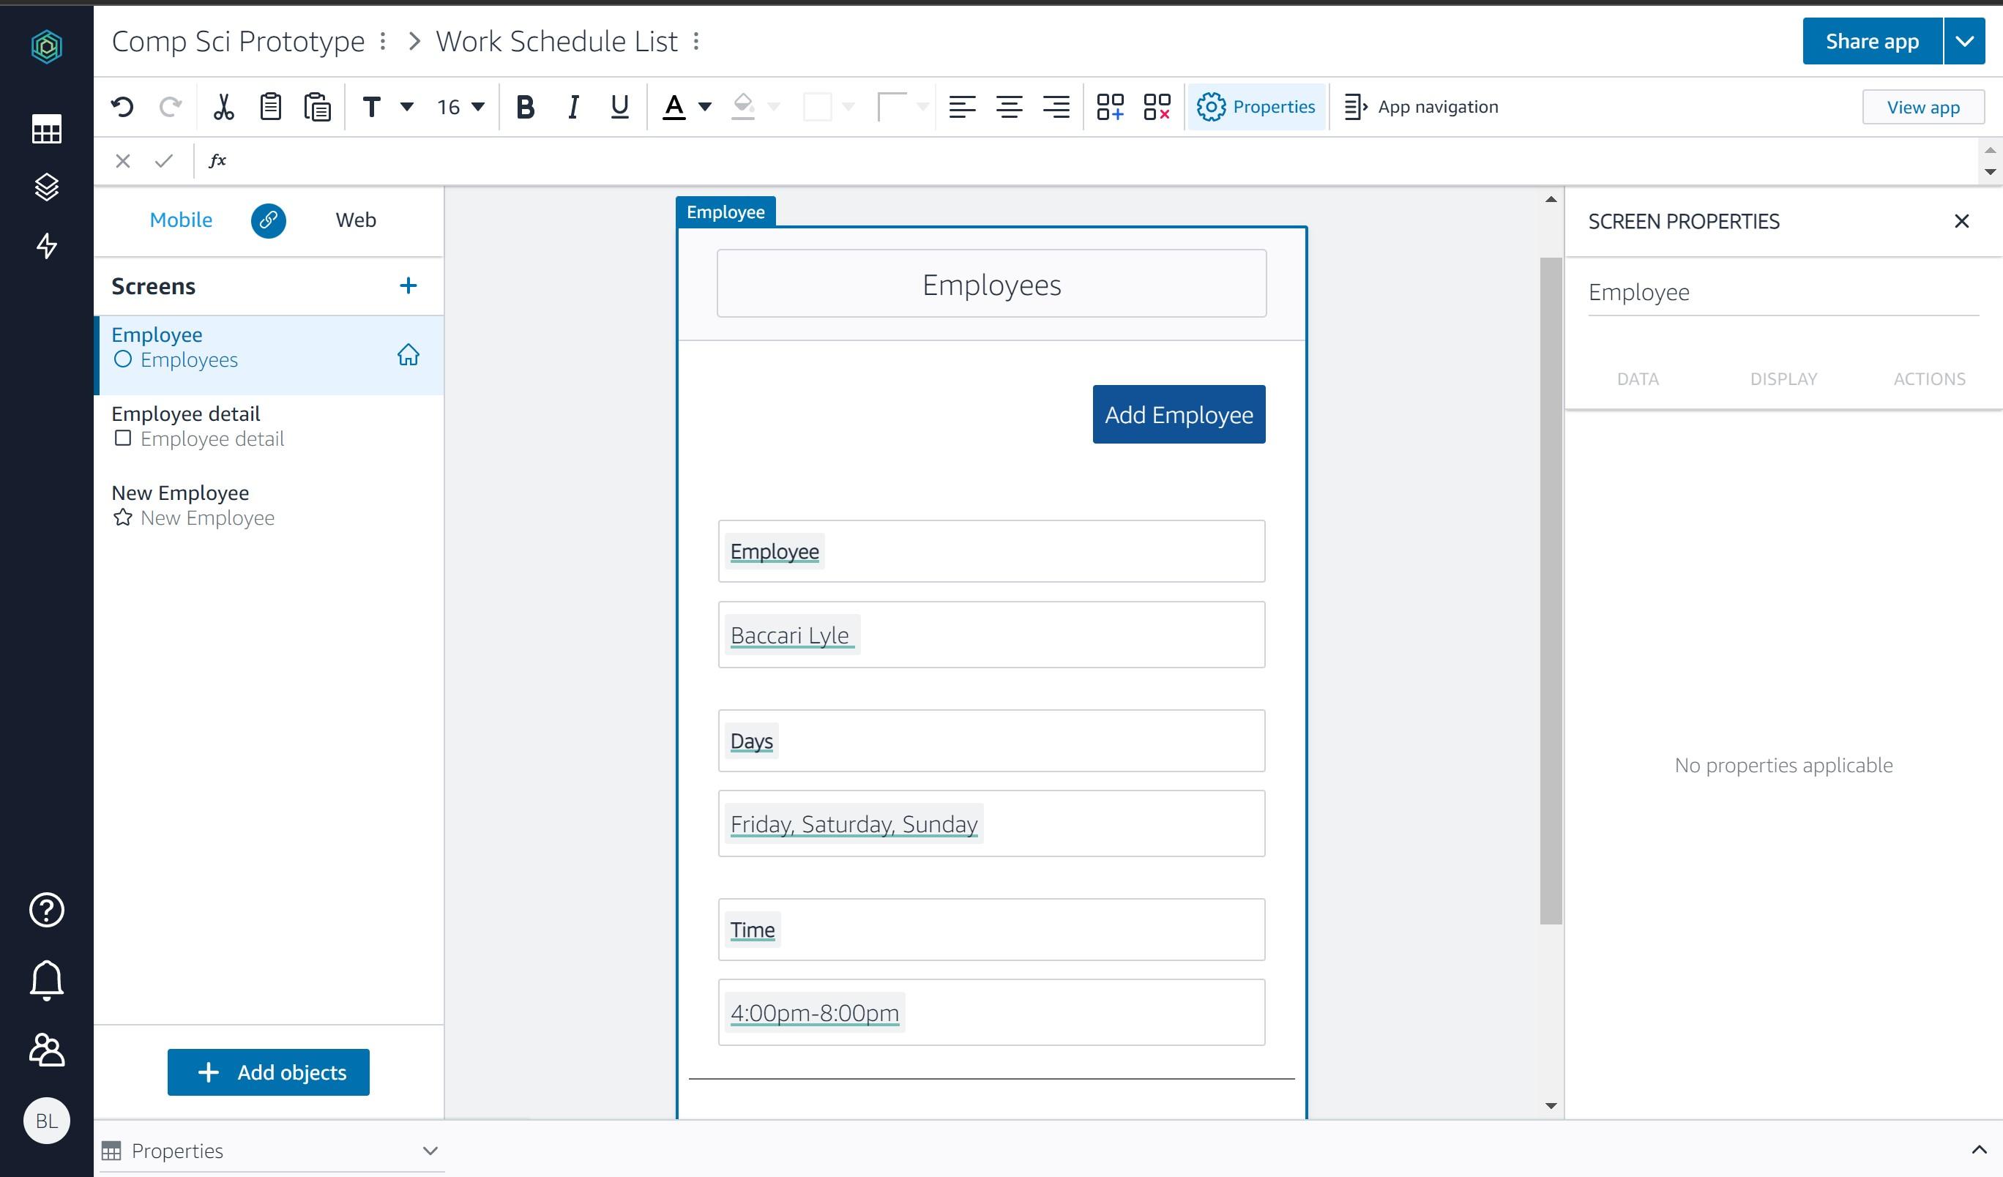Open the team members icon
This screenshot has height=1177, width=2003.
(46, 1050)
